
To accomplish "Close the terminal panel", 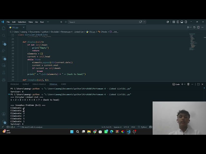I will click(202, 84).
